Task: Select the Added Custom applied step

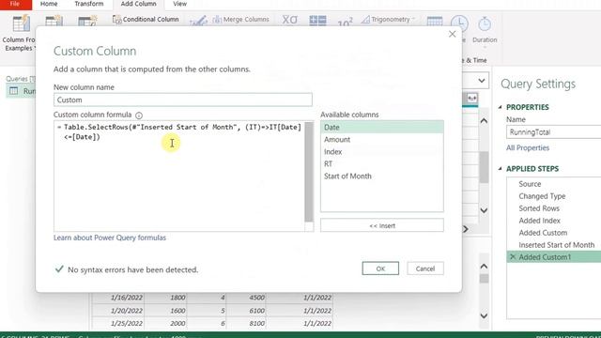Action: tap(554, 233)
